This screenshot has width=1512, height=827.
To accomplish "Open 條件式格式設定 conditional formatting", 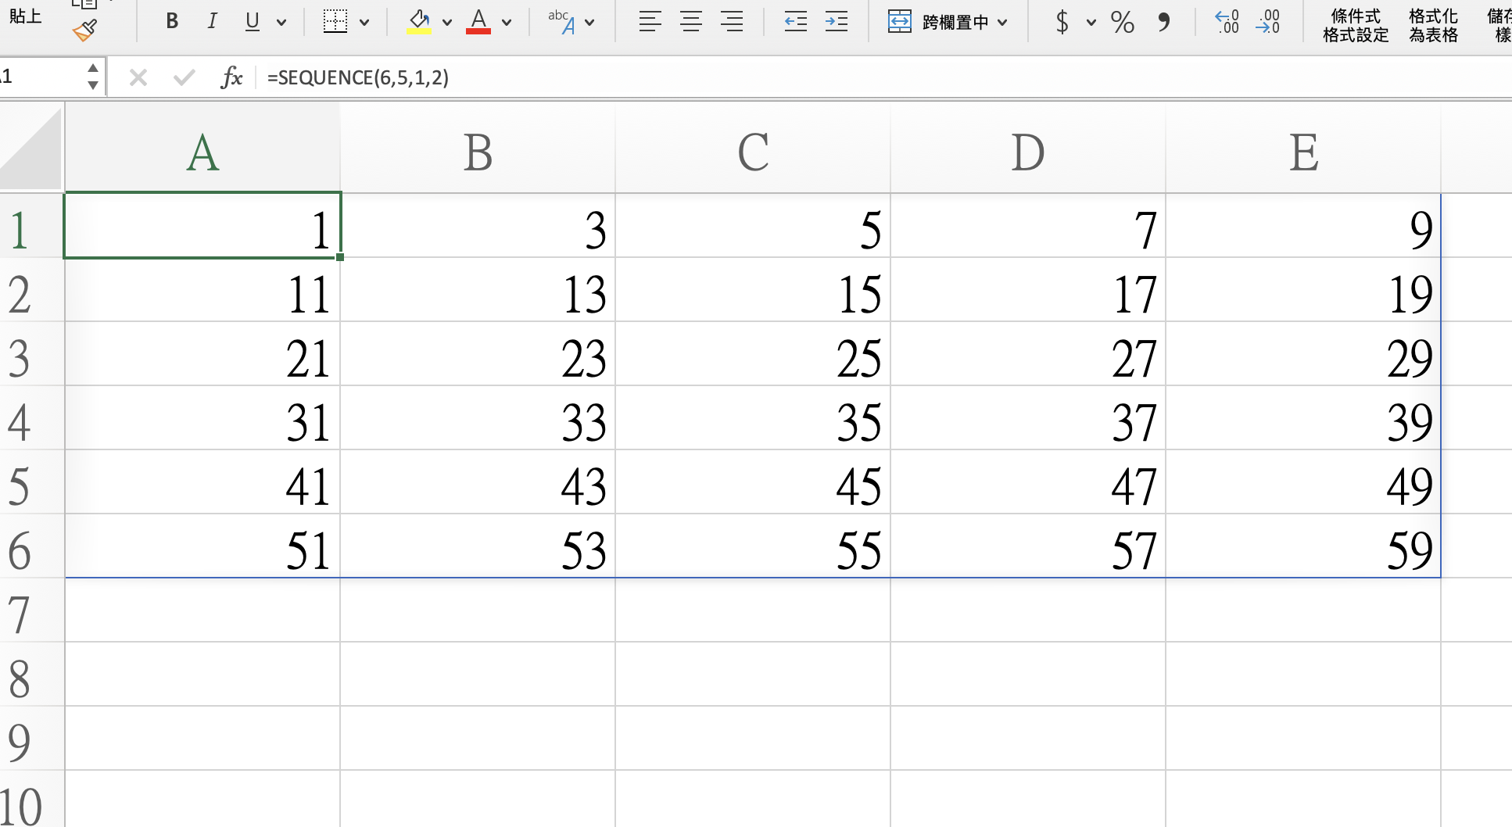I will tap(1356, 25).
